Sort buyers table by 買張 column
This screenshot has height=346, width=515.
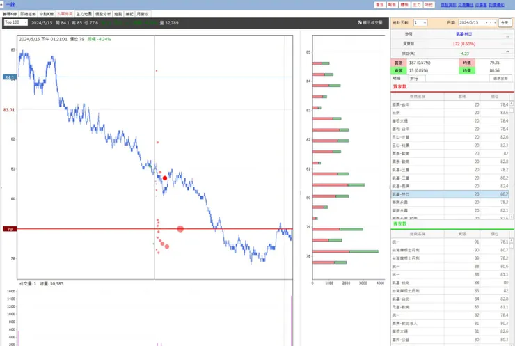[x=462, y=97]
